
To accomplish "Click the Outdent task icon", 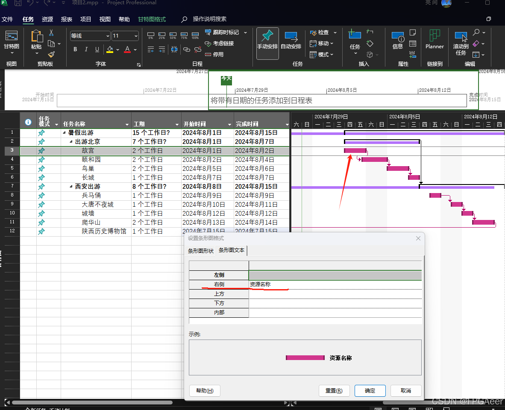I will click(x=151, y=49).
